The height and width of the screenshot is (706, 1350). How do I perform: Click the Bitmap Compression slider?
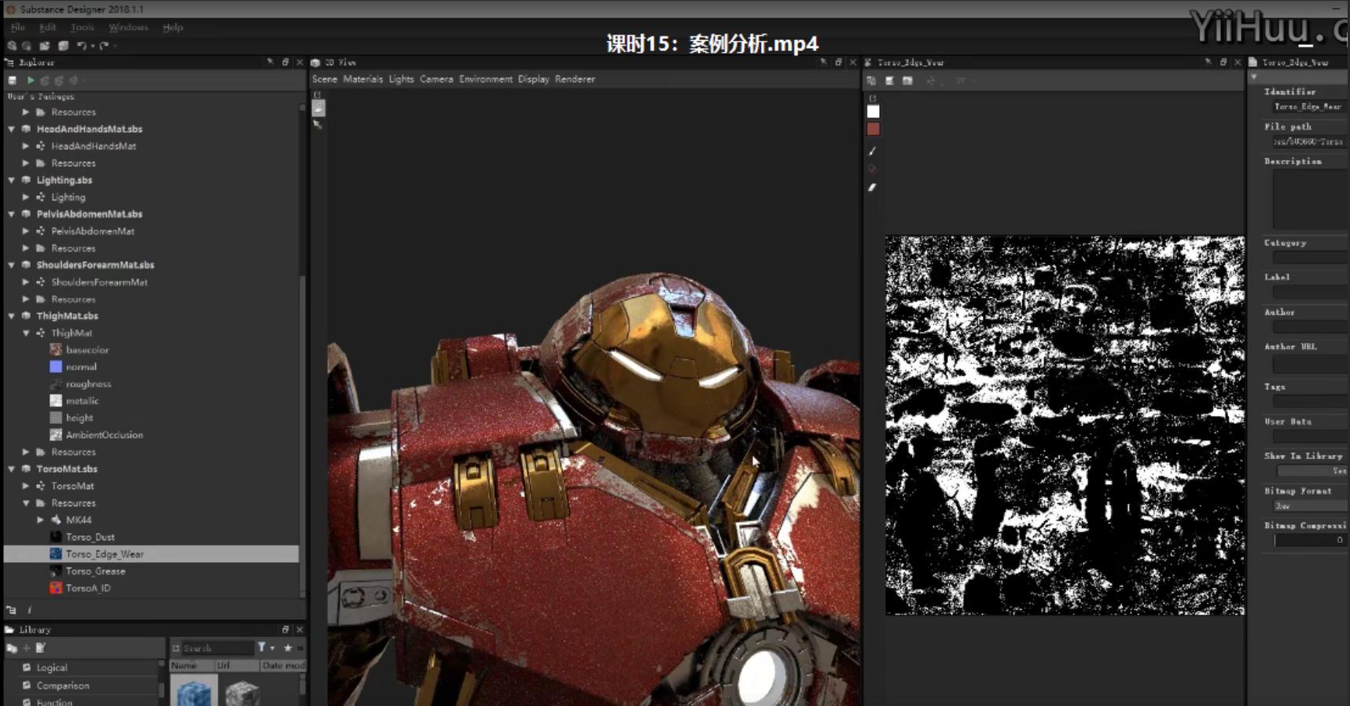(1309, 540)
